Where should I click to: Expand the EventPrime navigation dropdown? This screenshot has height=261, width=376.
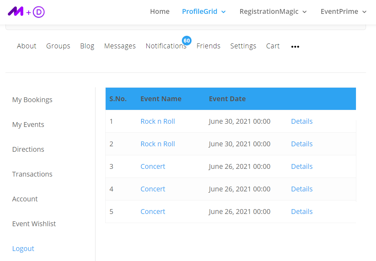coord(343,12)
